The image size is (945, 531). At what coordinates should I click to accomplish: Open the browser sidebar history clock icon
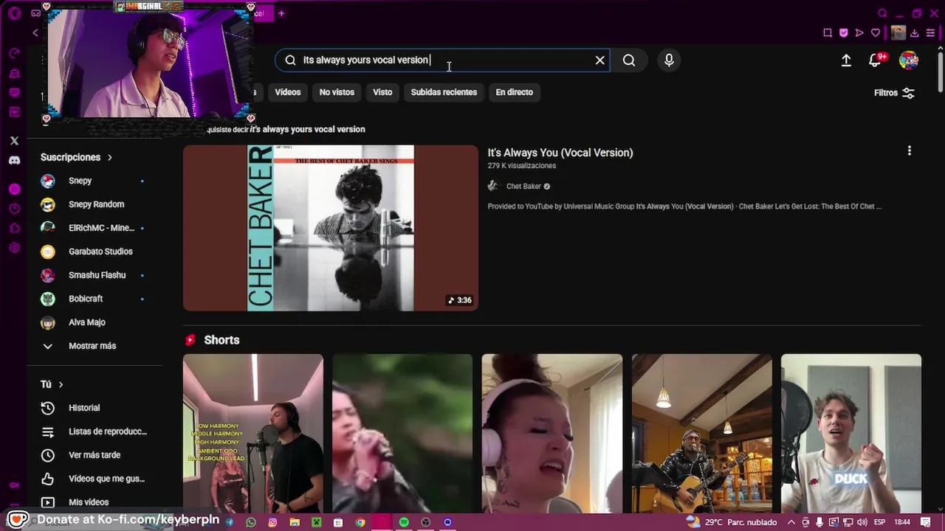click(x=14, y=209)
